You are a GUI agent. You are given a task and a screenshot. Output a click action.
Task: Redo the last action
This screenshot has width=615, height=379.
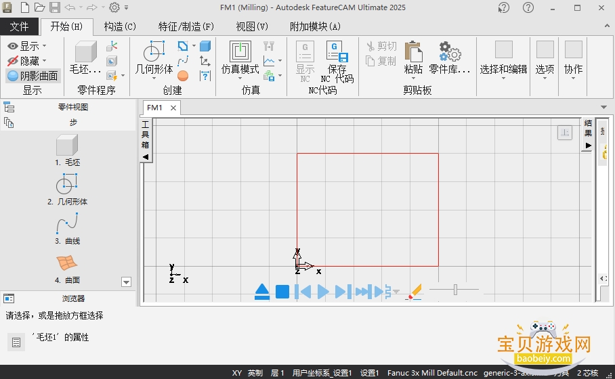92,7
